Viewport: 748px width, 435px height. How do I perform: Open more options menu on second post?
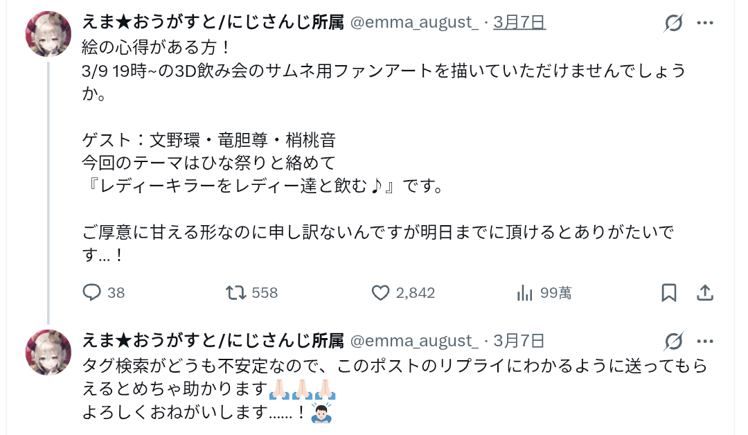pos(705,341)
